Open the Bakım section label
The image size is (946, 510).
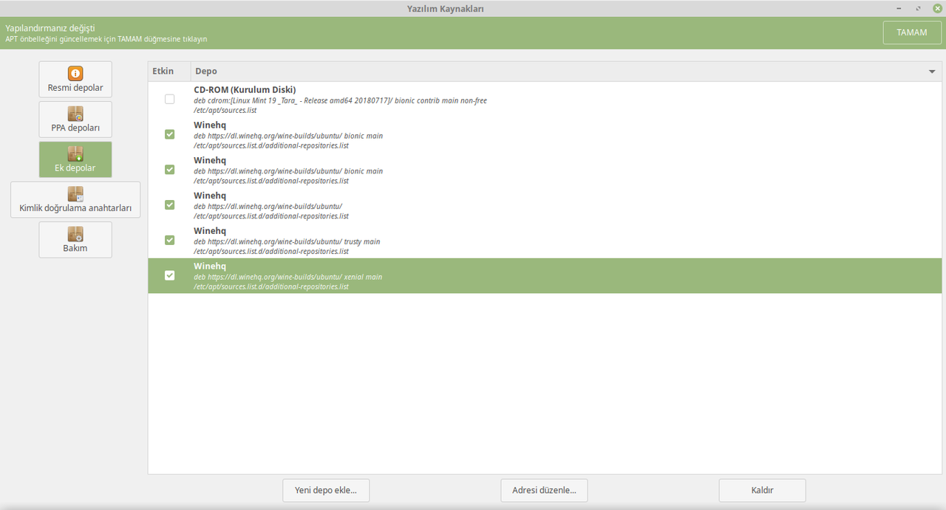coord(75,248)
